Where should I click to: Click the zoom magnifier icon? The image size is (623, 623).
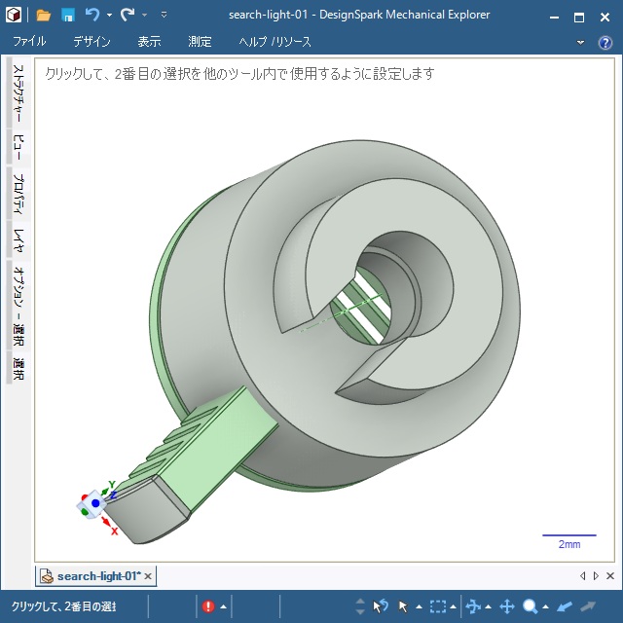(x=531, y=606)
